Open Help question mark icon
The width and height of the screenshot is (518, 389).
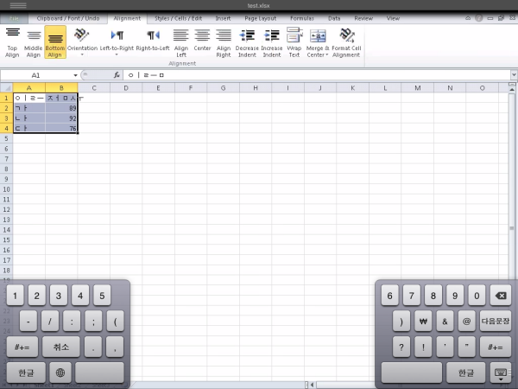478,18
